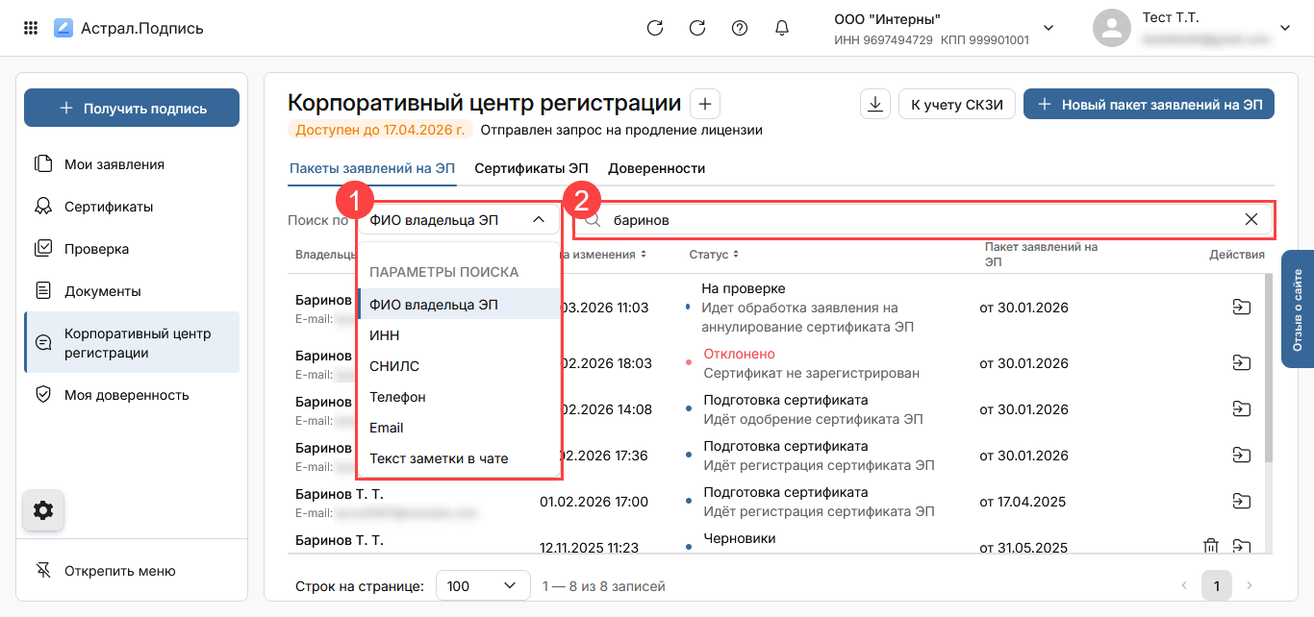Click the notifications bell icon

[782, 28]
